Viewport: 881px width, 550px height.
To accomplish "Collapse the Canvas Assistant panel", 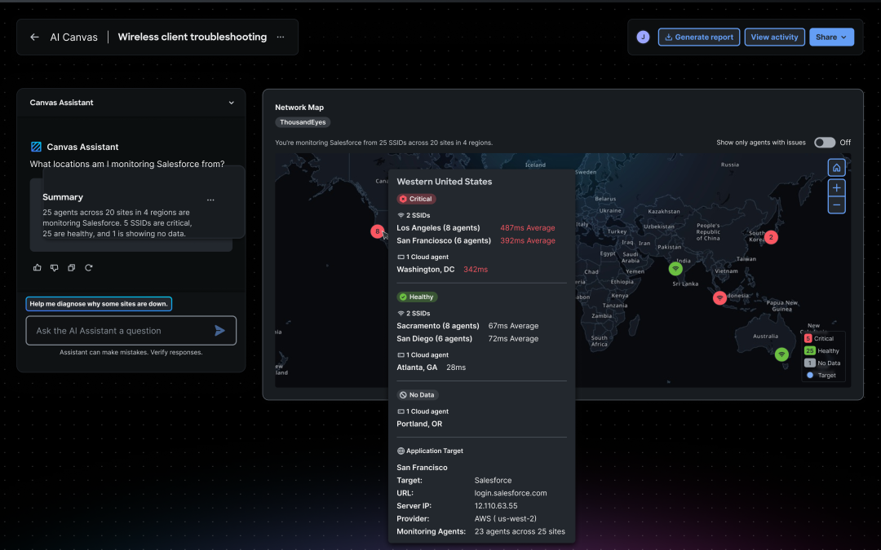I will pyautogui.click(x=232, y=102).
